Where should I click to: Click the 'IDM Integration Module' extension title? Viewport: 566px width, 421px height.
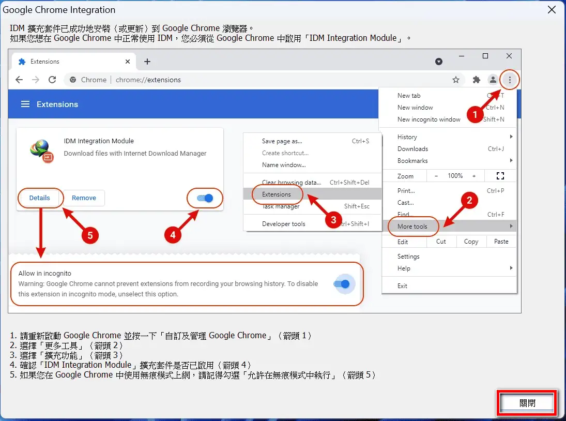pyautogui.click(x=99, y=141)
